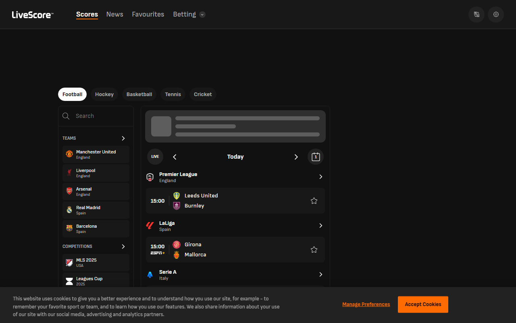The width and height of the screenshot is (516, 323).
Task: Favourite the Leeds United vs Burnley match
Action: coord(314,201)
